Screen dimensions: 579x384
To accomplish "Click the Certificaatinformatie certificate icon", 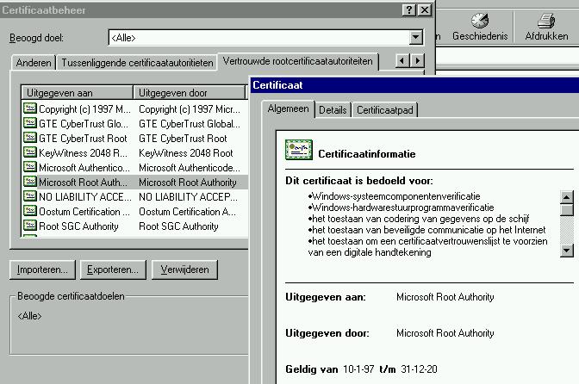I will click(x=299, y=150).
